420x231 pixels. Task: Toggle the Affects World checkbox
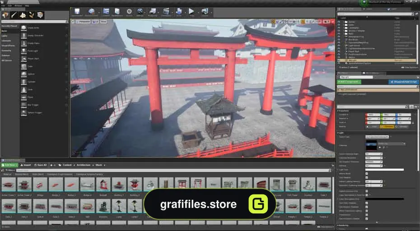pos(367,174)
